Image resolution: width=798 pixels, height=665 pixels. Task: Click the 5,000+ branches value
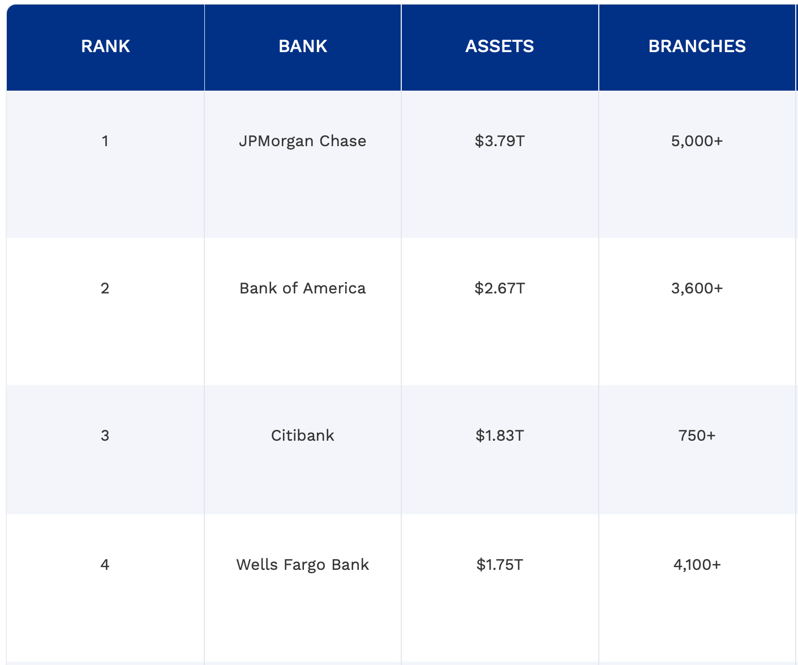tap(697, 140)
